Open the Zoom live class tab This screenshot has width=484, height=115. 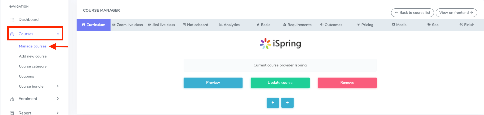[x=128, y=25]
